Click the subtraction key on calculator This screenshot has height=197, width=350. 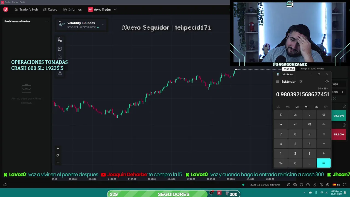coord(323,144)
